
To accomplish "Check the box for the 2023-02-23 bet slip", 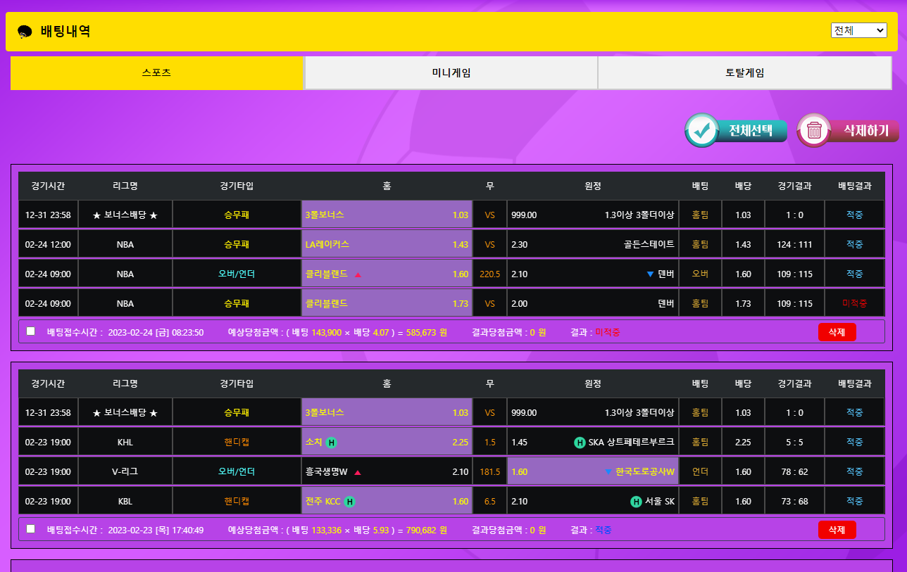I will (x=30, y=529).
